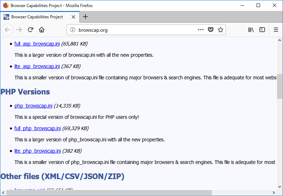
Task: Download full_asp_browscap.ini
Action: pyautogui.click(x=37, y=44)
